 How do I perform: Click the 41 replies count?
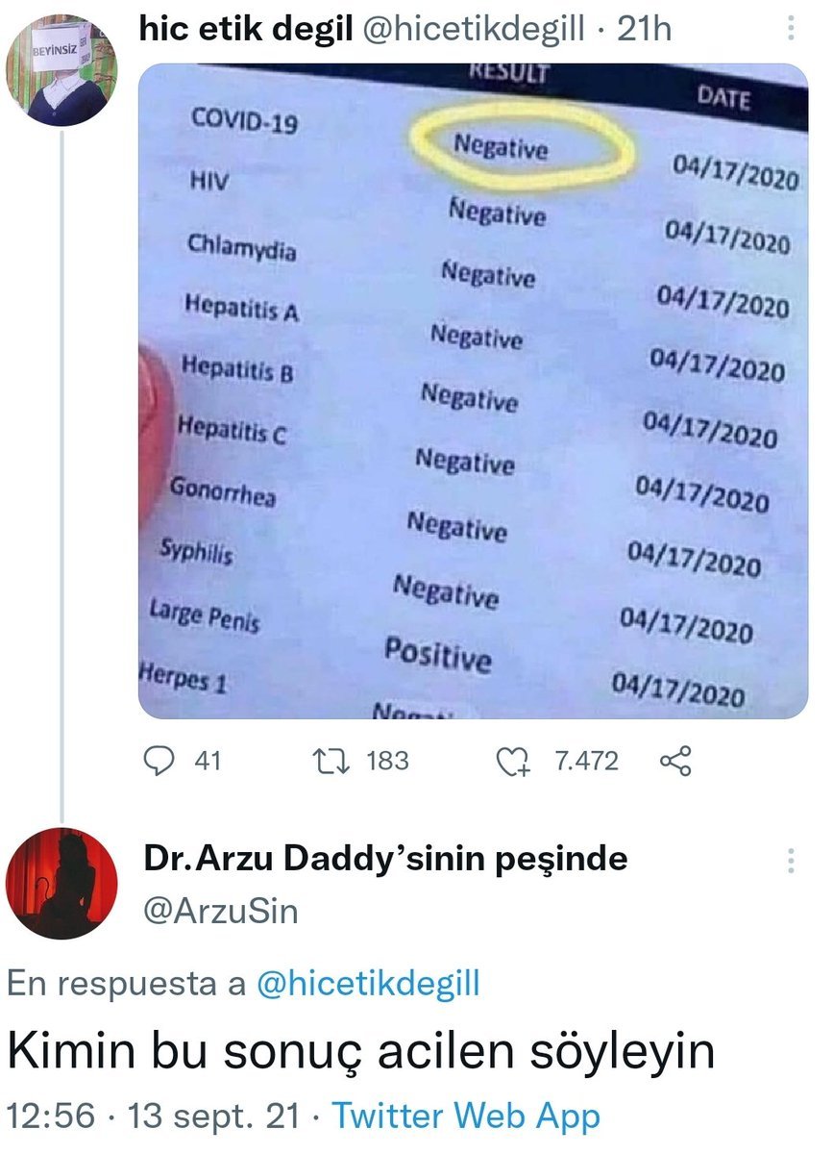pyautogui.click(x=208, y=762)
